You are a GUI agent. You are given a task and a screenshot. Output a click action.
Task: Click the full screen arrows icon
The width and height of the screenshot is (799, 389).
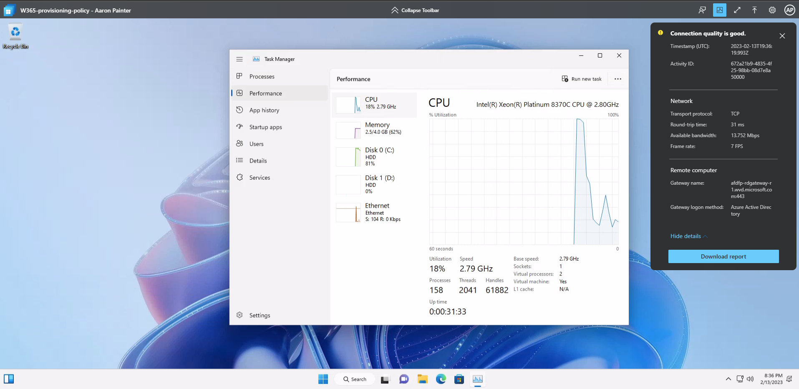(x=737, y=10)
